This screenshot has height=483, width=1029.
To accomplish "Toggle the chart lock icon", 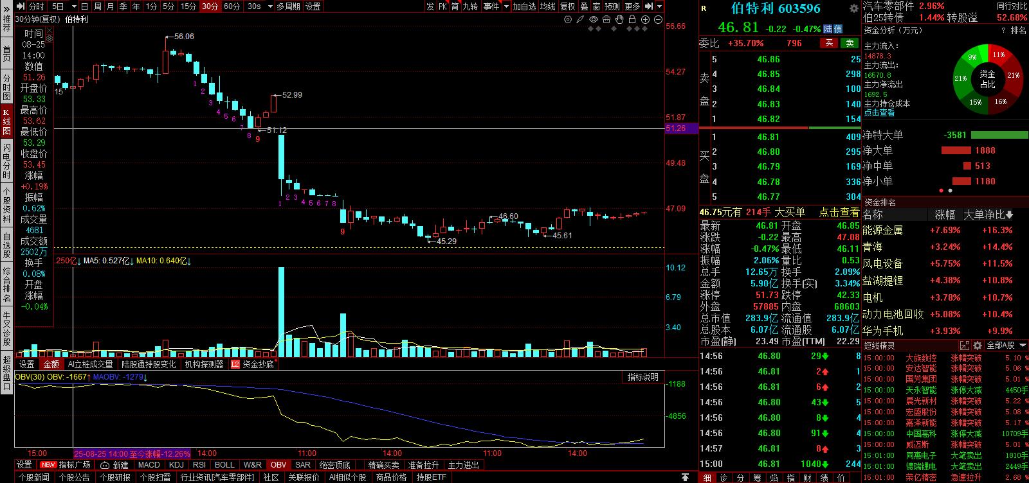I will [632, 20].
